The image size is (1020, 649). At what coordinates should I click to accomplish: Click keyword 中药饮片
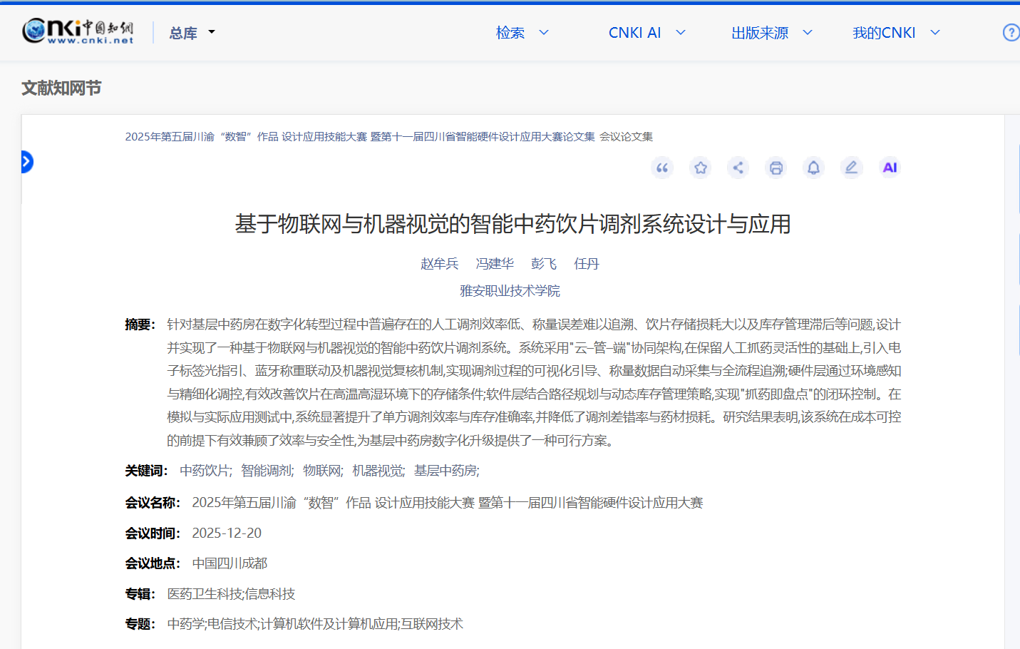[x=206, y=471]
